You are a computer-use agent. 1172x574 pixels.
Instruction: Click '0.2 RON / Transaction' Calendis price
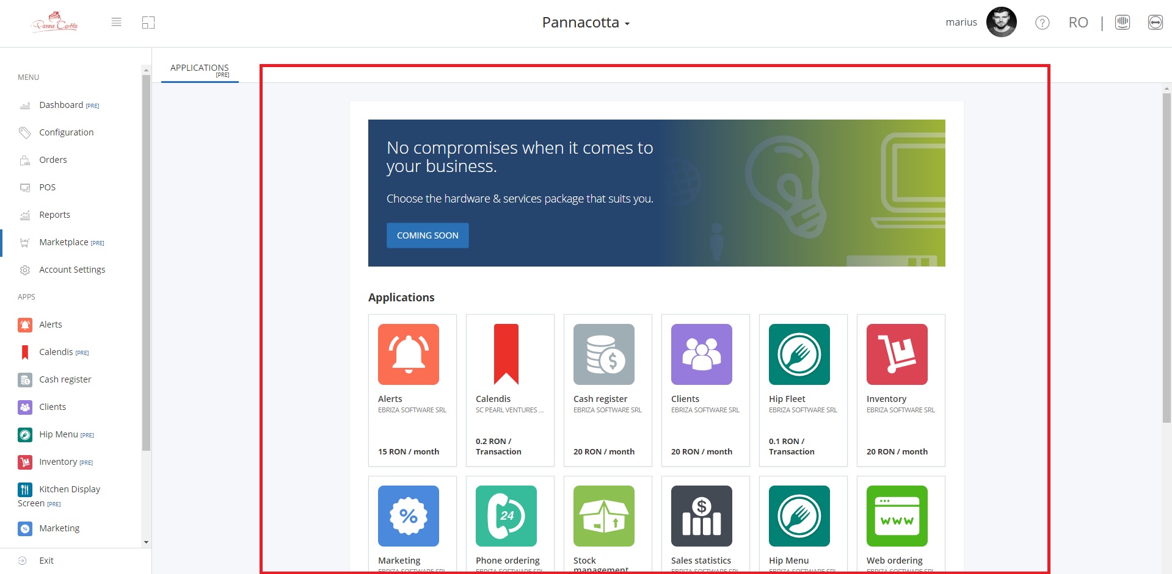click(x=498, y=447)
